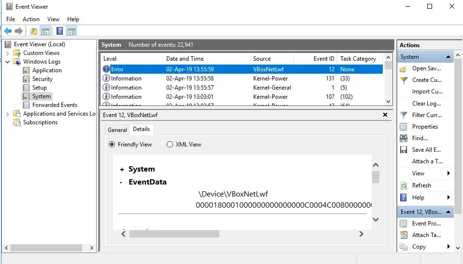The height and width of the screenshot is (264, 463).
Task: Click info icon of Kernel-Power event 131
Action: pyautogui.click(x=106, y=79)
